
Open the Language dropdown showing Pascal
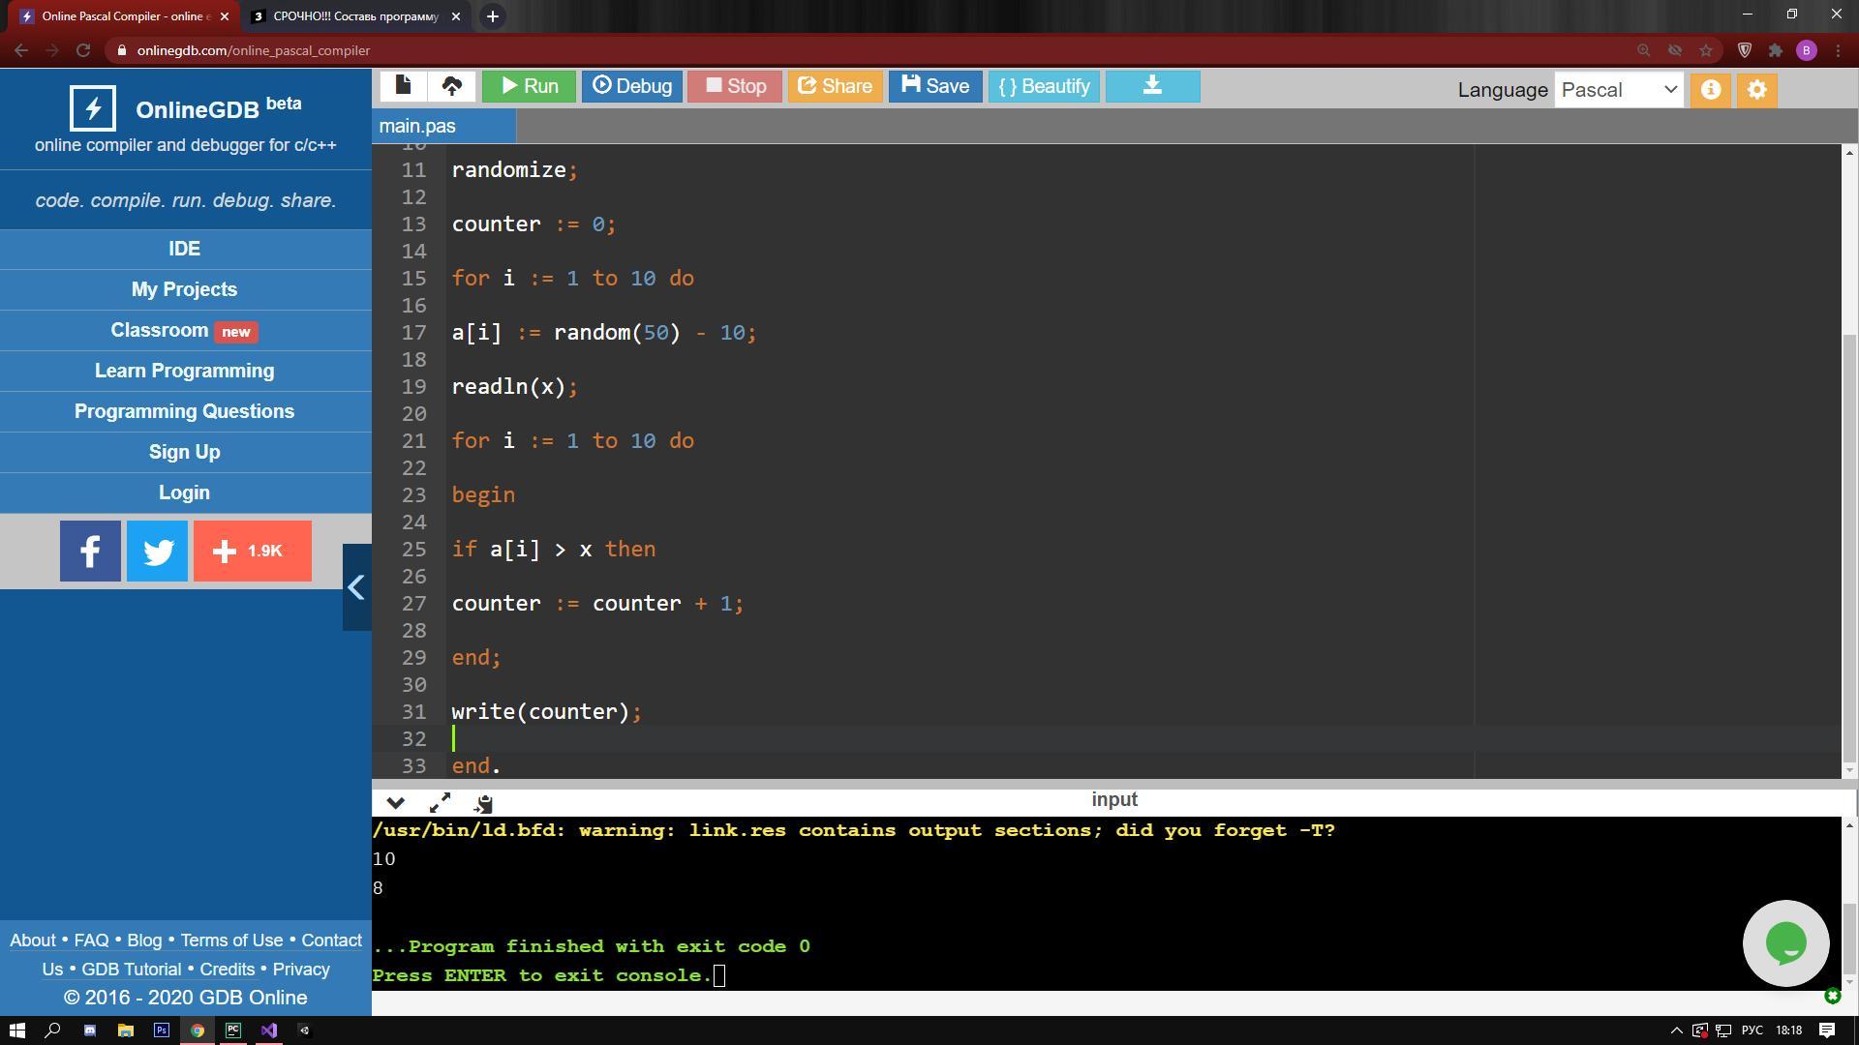[x=1618, y=90]
